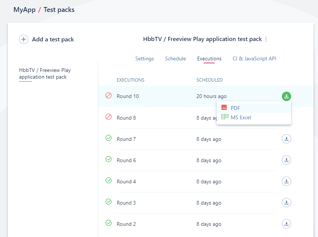Click the failed status icon for Round 10

(108, 95)
